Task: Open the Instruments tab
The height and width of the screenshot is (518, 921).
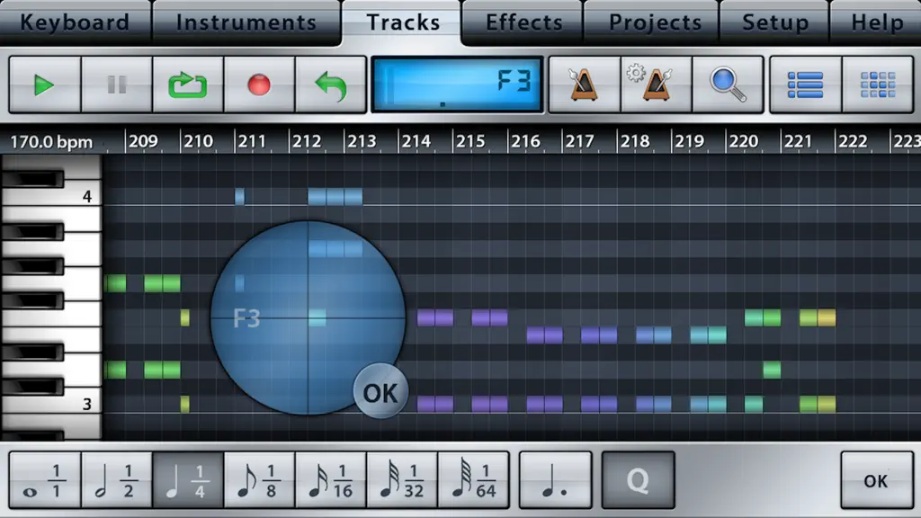Action: click(x=246, y=22)
